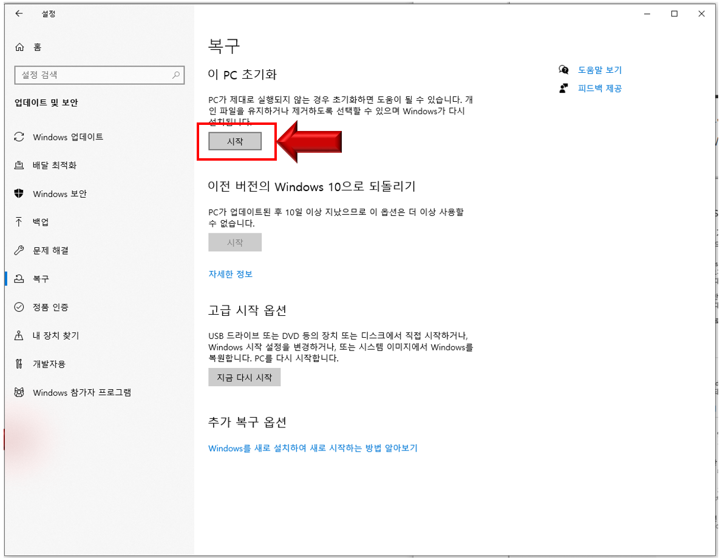Click the 백업 upload arrow icon
The height and width of the screenshot is (559, 720).
click(19, 222)
